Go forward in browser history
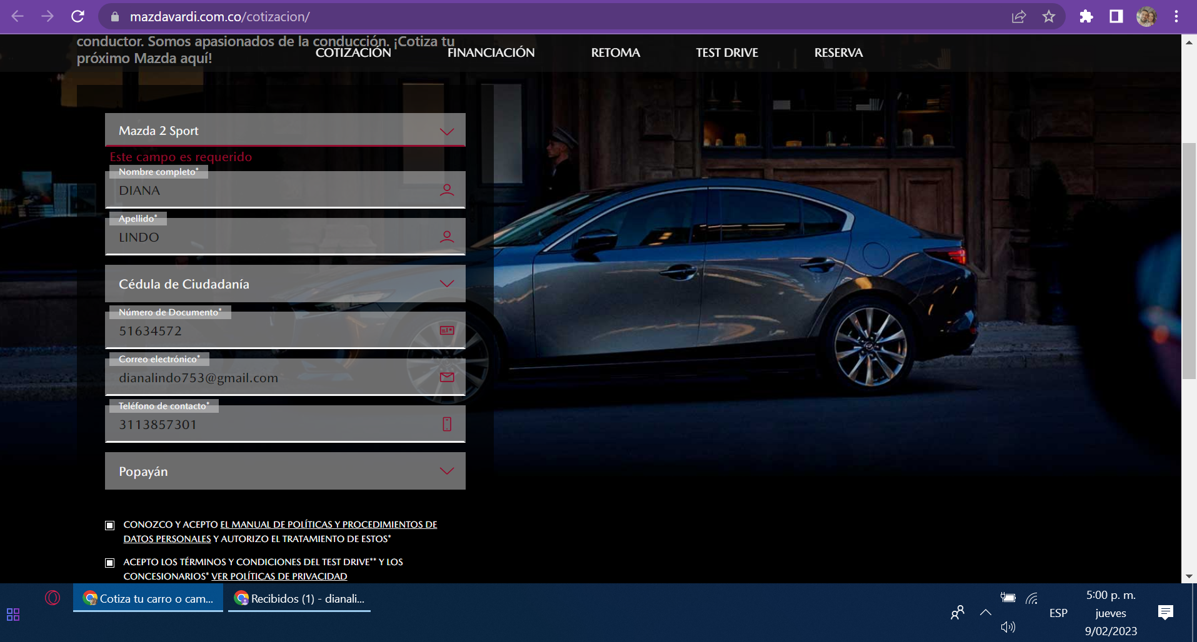This screenshot has height=642, width=1197. (x=48, y=16)
